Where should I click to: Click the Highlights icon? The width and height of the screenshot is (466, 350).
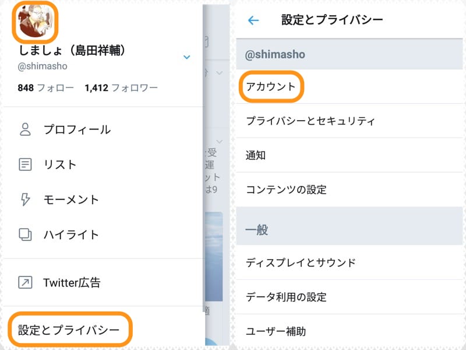pos(24,235)
